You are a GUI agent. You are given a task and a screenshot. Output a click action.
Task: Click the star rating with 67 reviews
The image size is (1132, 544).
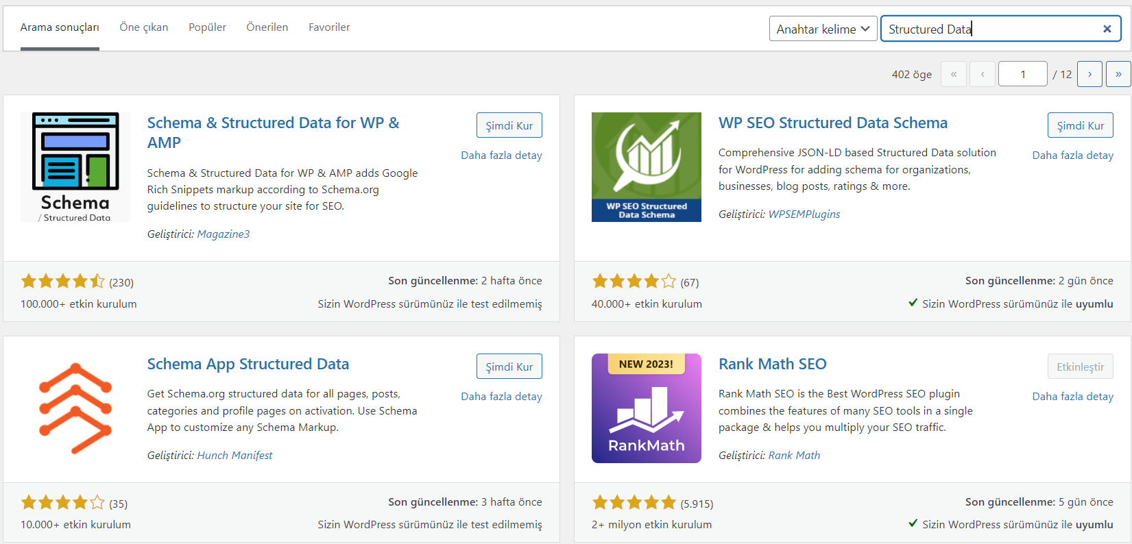click(634, 281)
